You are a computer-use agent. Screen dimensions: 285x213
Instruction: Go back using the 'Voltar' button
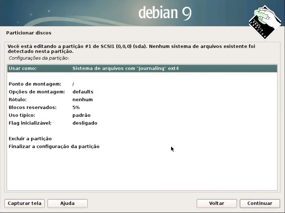217,203
